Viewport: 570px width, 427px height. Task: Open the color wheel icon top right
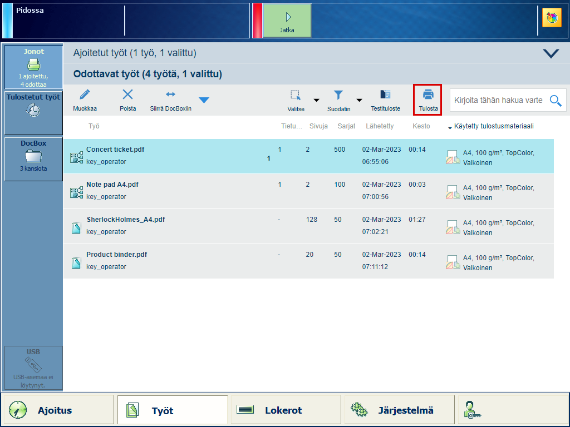point(552,17)
